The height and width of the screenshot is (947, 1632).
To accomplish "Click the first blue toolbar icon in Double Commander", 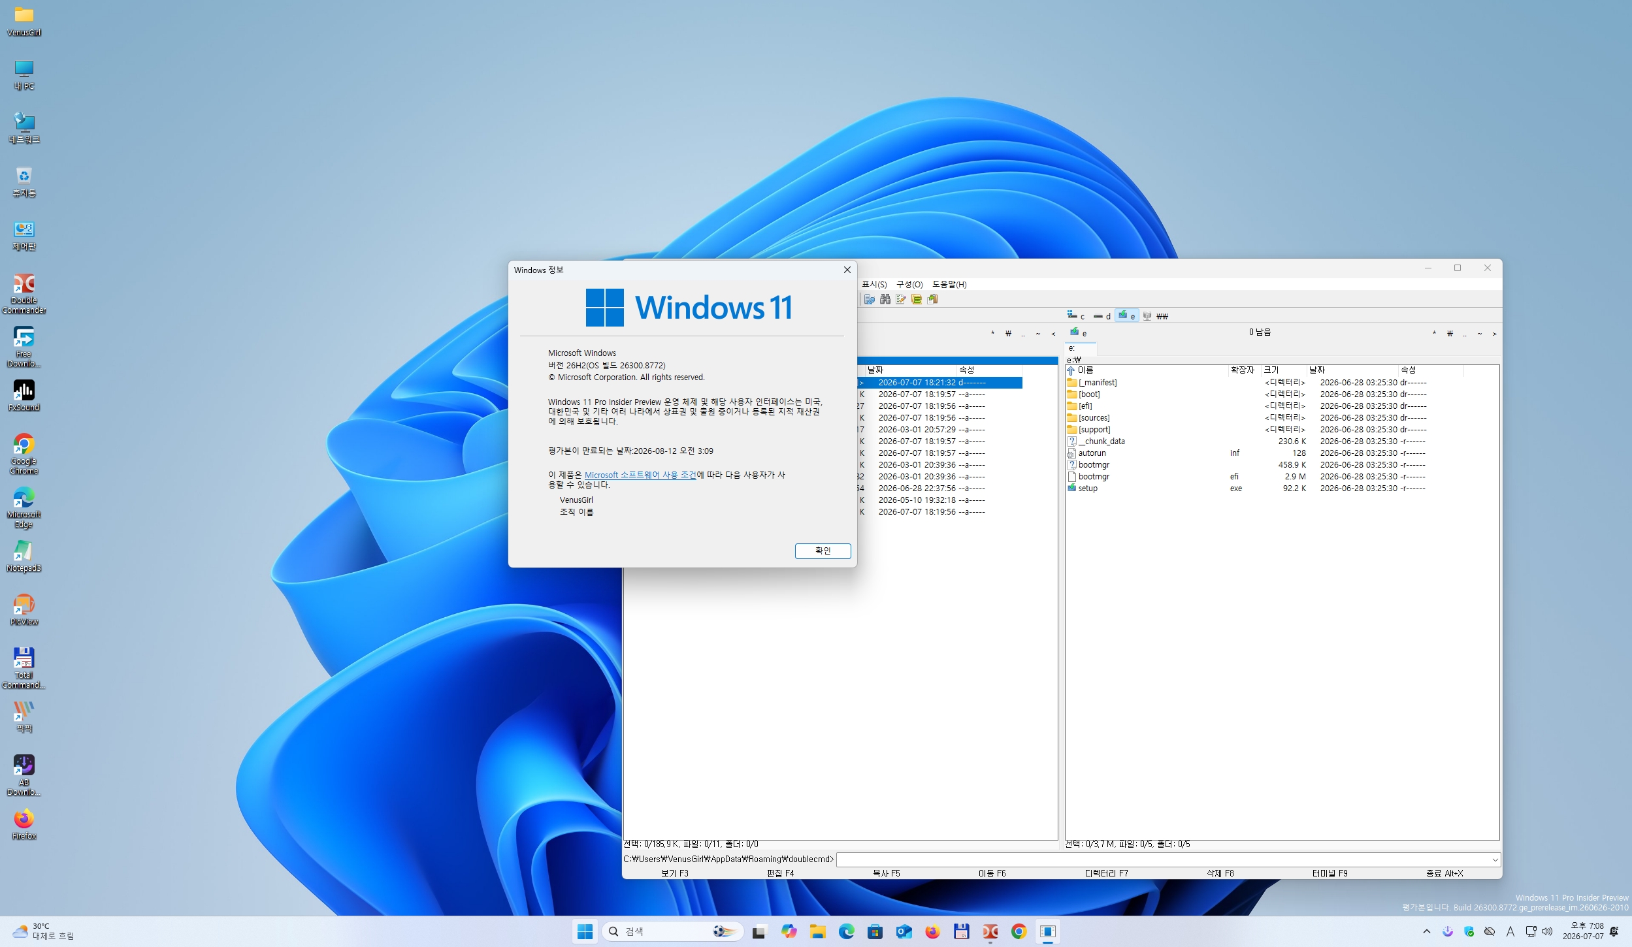I will tap(870, 299).
